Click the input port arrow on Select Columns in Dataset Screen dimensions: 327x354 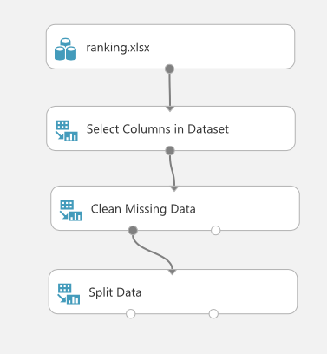coord(170,109)
